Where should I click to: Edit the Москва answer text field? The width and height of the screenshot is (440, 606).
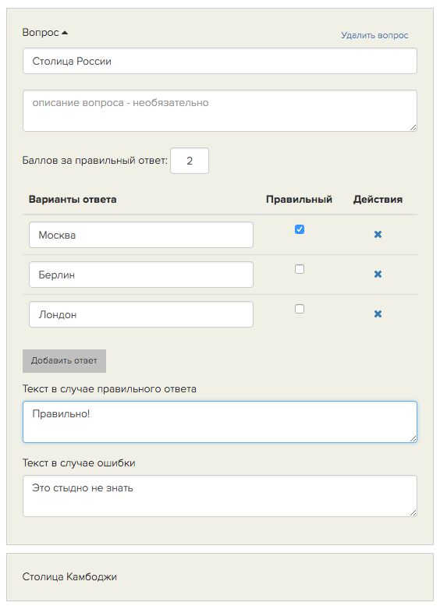141,235
